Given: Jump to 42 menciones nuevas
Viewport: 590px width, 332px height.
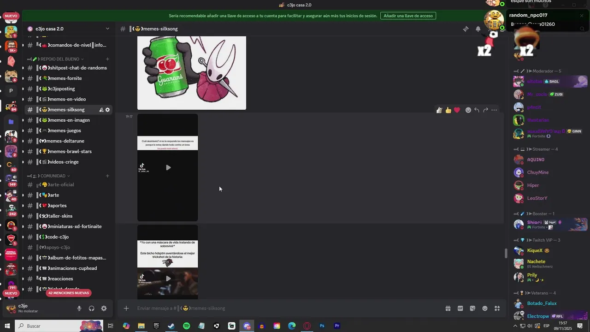Looking at the screenshot, I should 69,293.
